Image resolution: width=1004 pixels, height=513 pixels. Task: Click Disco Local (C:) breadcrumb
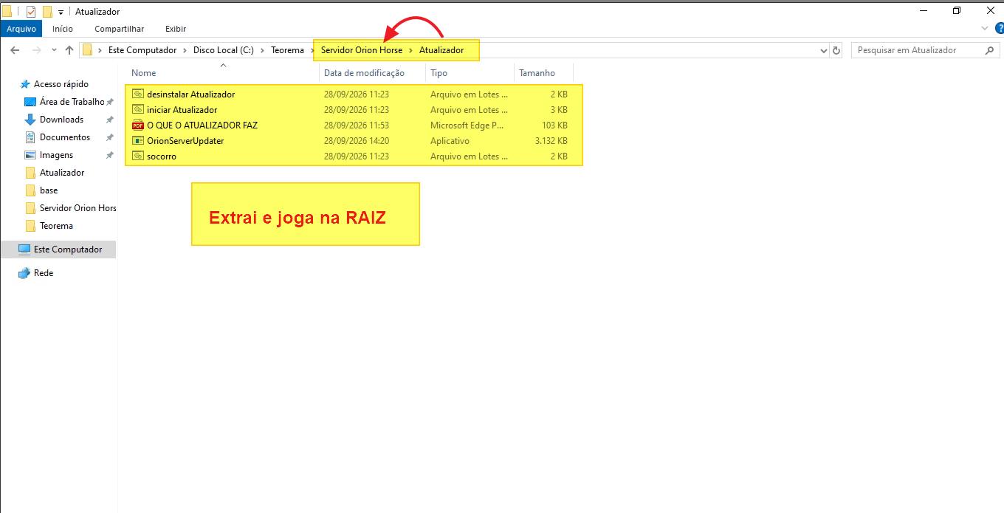point(223,50)
